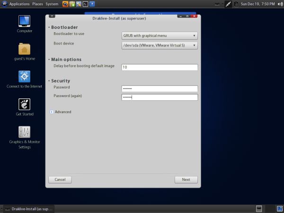
Task: Open Graphics & Monitor Settings icon
Action: click(25, 137)
